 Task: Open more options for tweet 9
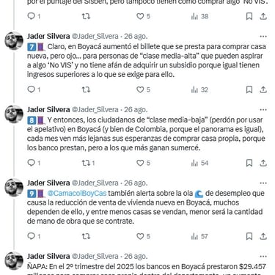(263, 183)
